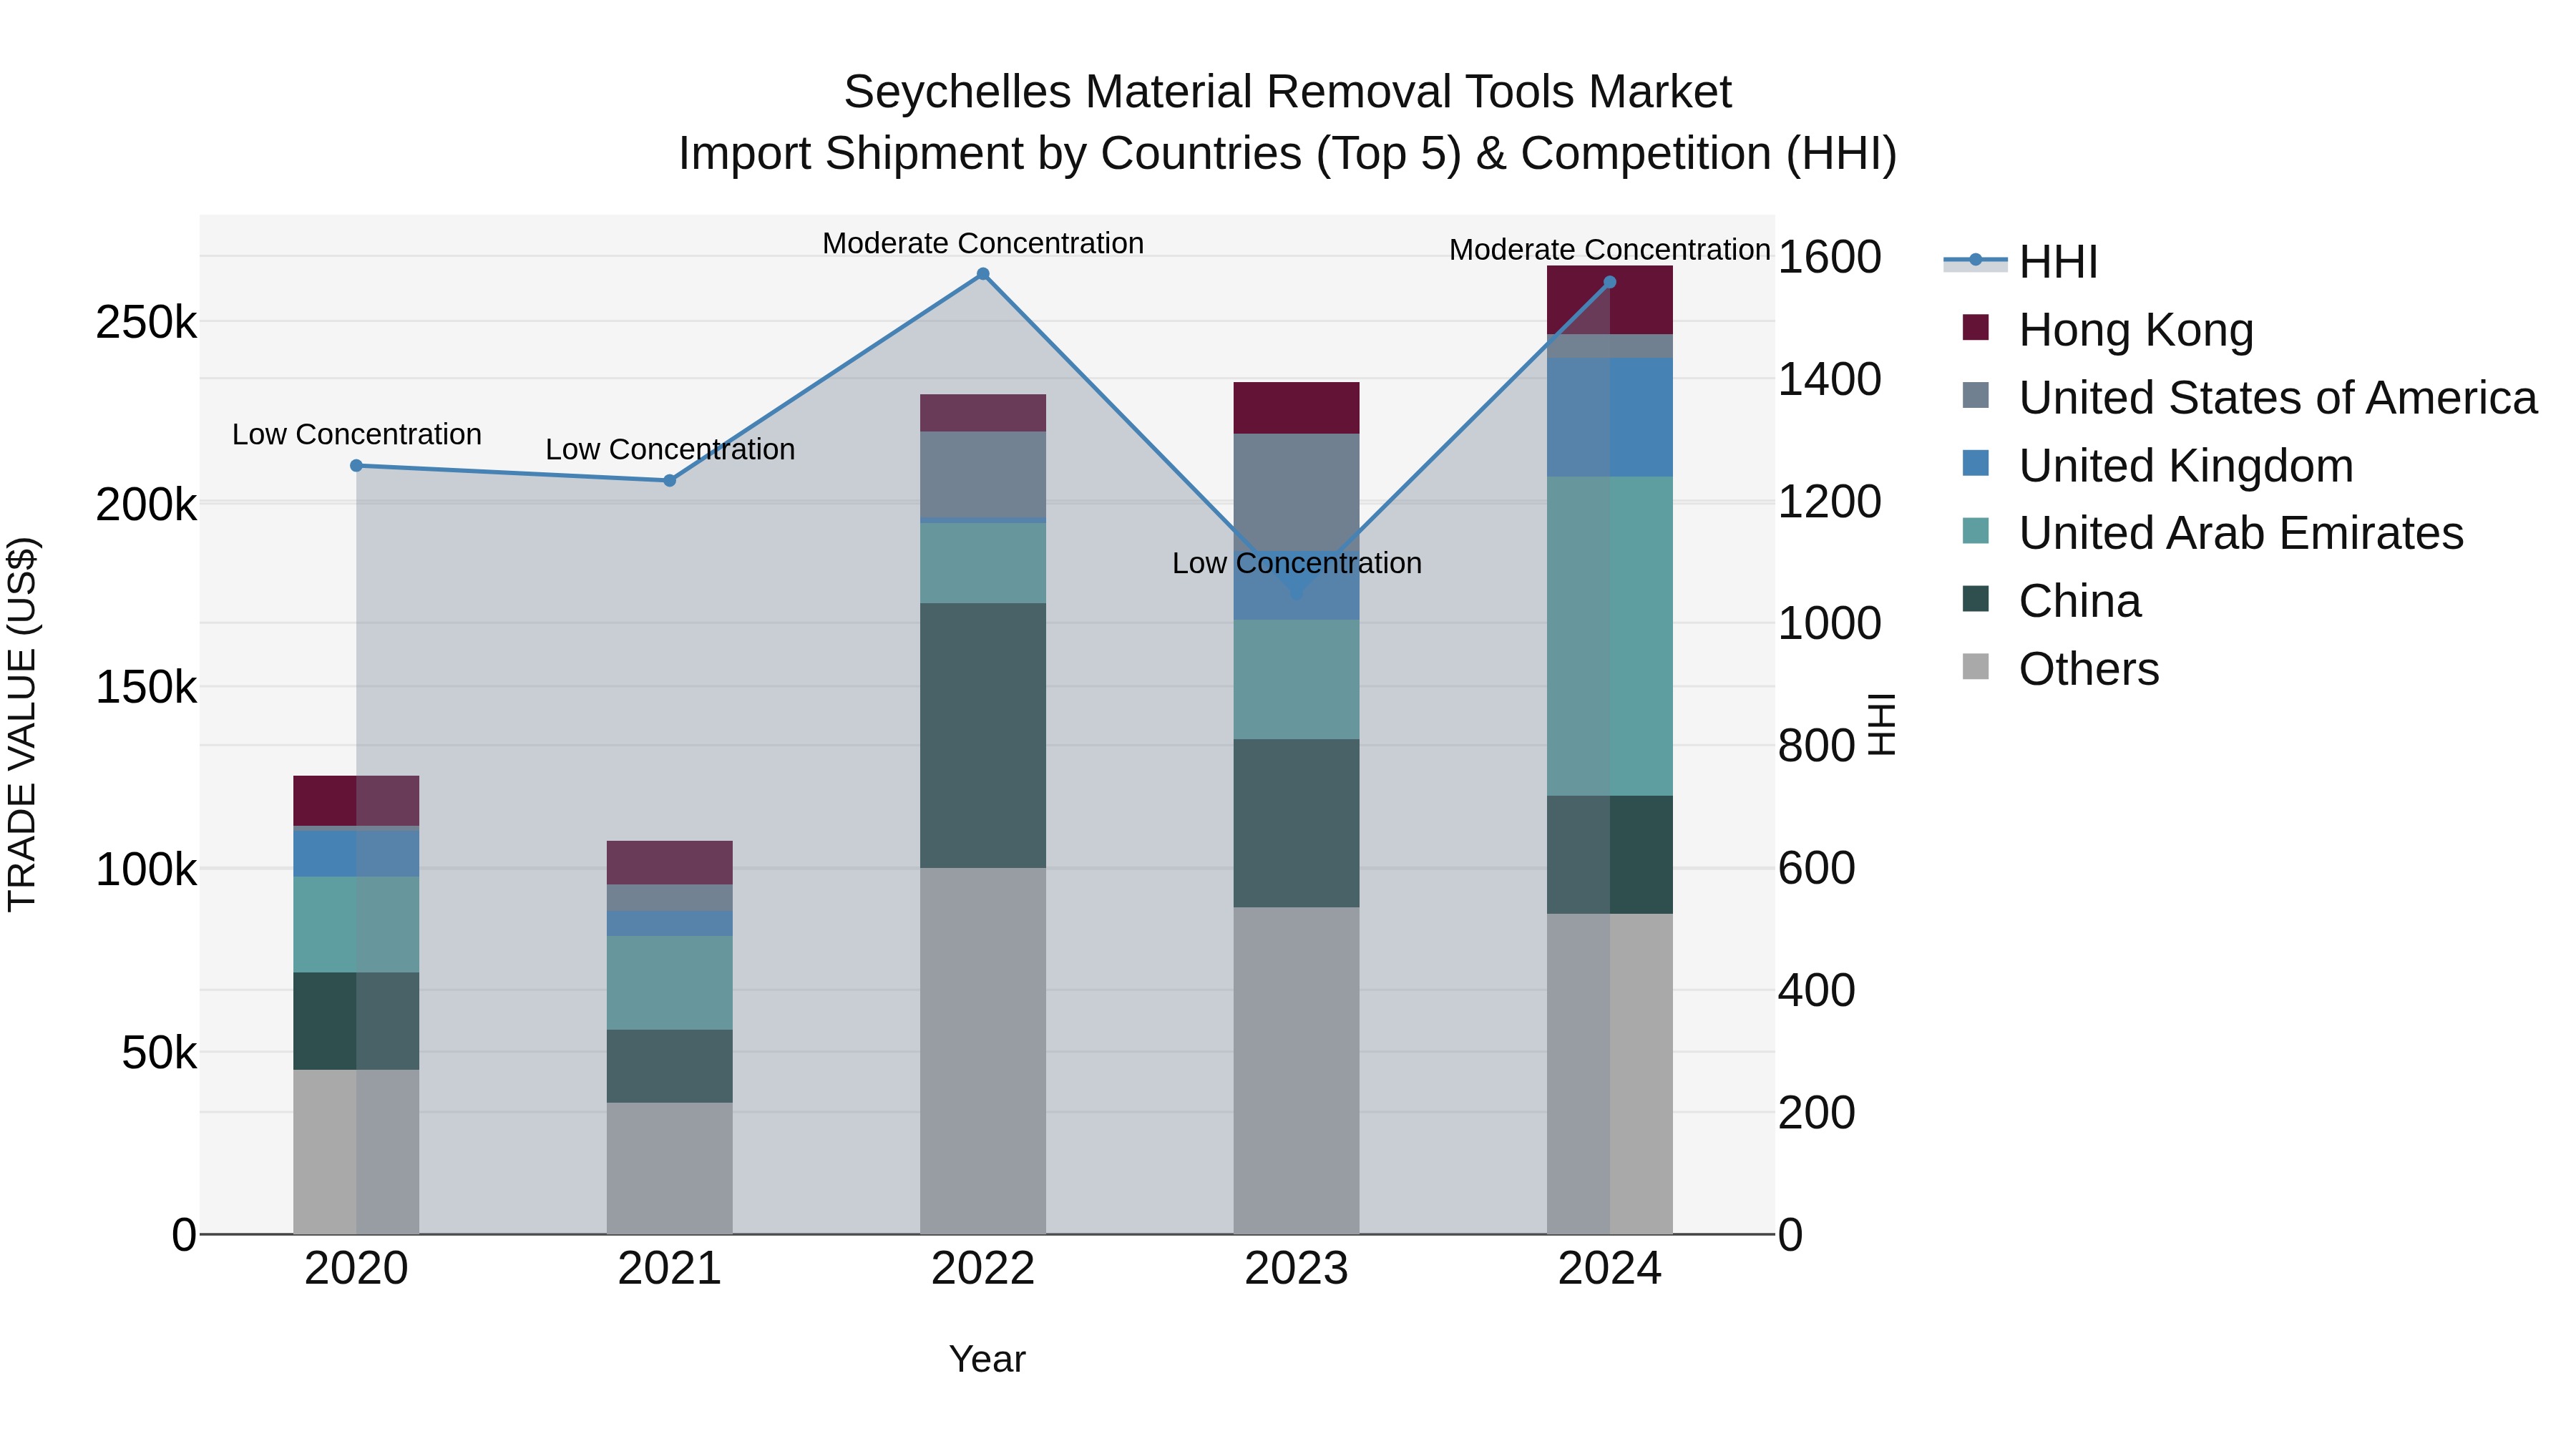
Task: Click Moderate Concentration annotation above 2022
Action: pyautogui.click(x=983, y=243)
